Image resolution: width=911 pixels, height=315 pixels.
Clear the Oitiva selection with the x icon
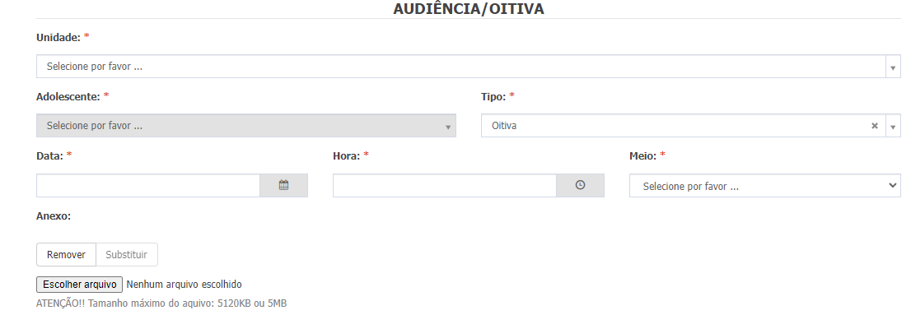[875, 126]
